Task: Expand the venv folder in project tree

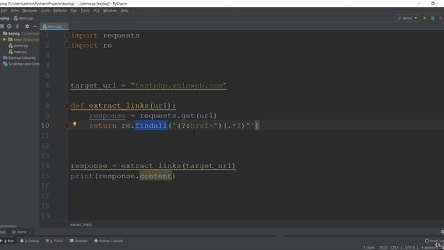Action: [x=4, y=40]
